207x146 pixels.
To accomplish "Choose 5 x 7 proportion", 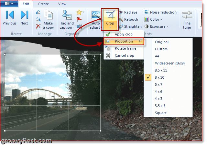I will point(168,84).
